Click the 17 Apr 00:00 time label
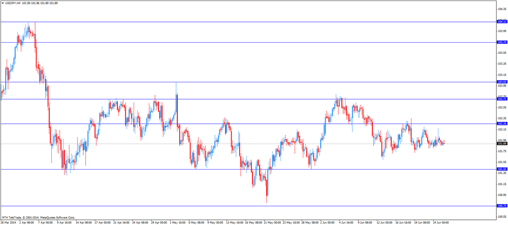Viewport: 508px width, 225px height. tap(103, 223)
